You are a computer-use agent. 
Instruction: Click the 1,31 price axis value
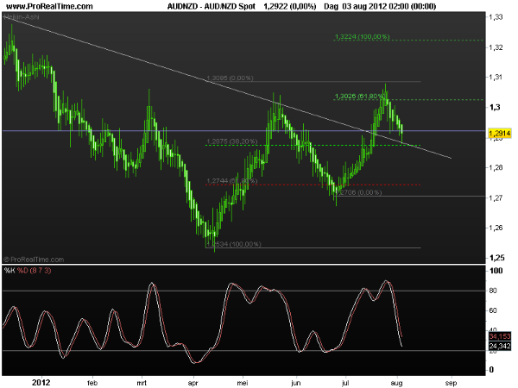click(x=496, y=77)
